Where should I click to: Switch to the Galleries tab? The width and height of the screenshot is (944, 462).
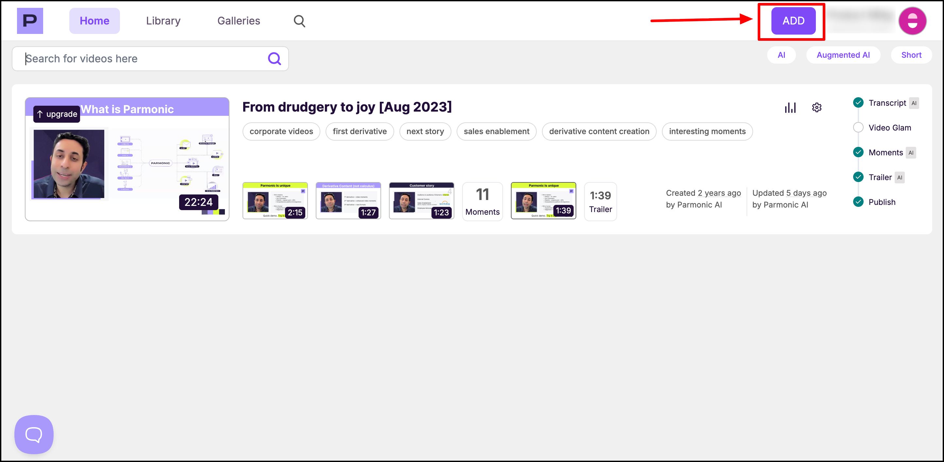pos(239,21)
